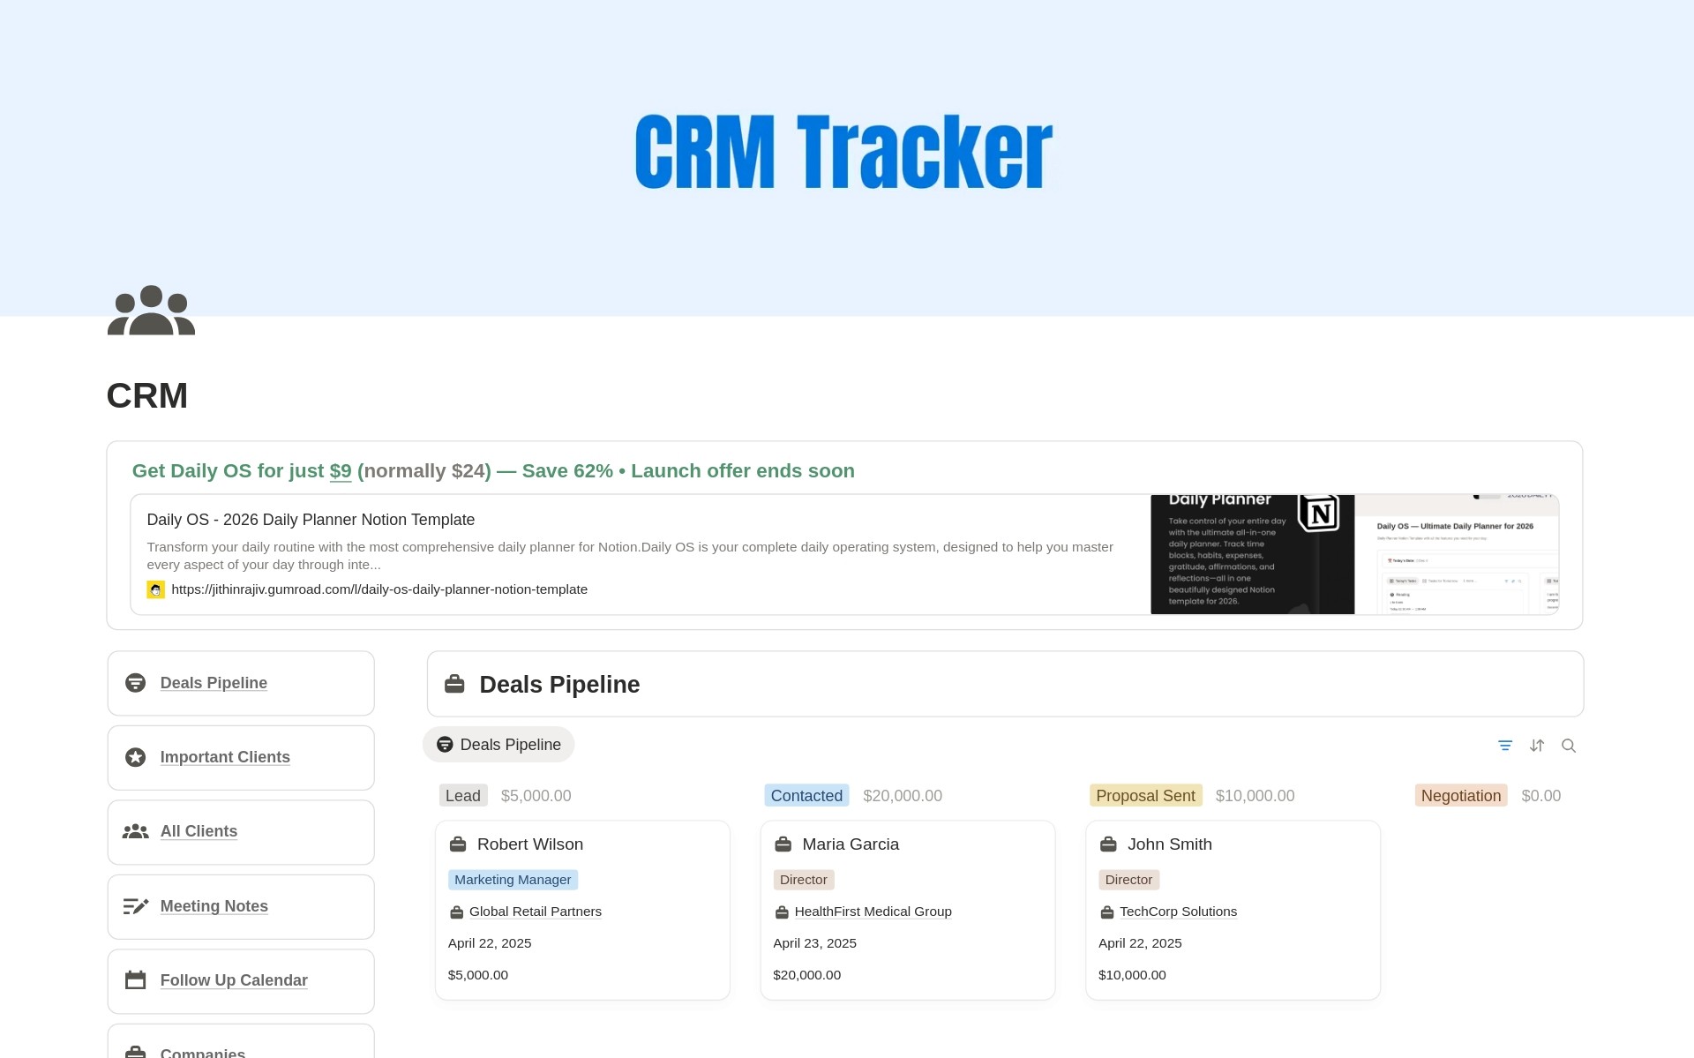This screenshot has height=1058, width=1694.
Task: Select the funnel icon beside Deals Pipeline in sidebar
Action: (x=136, y=682)
